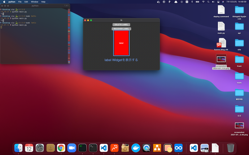The width and height of the screenshot is (249, 155).
Task: Open the recycle box app in dock
Action: [125, 148]
